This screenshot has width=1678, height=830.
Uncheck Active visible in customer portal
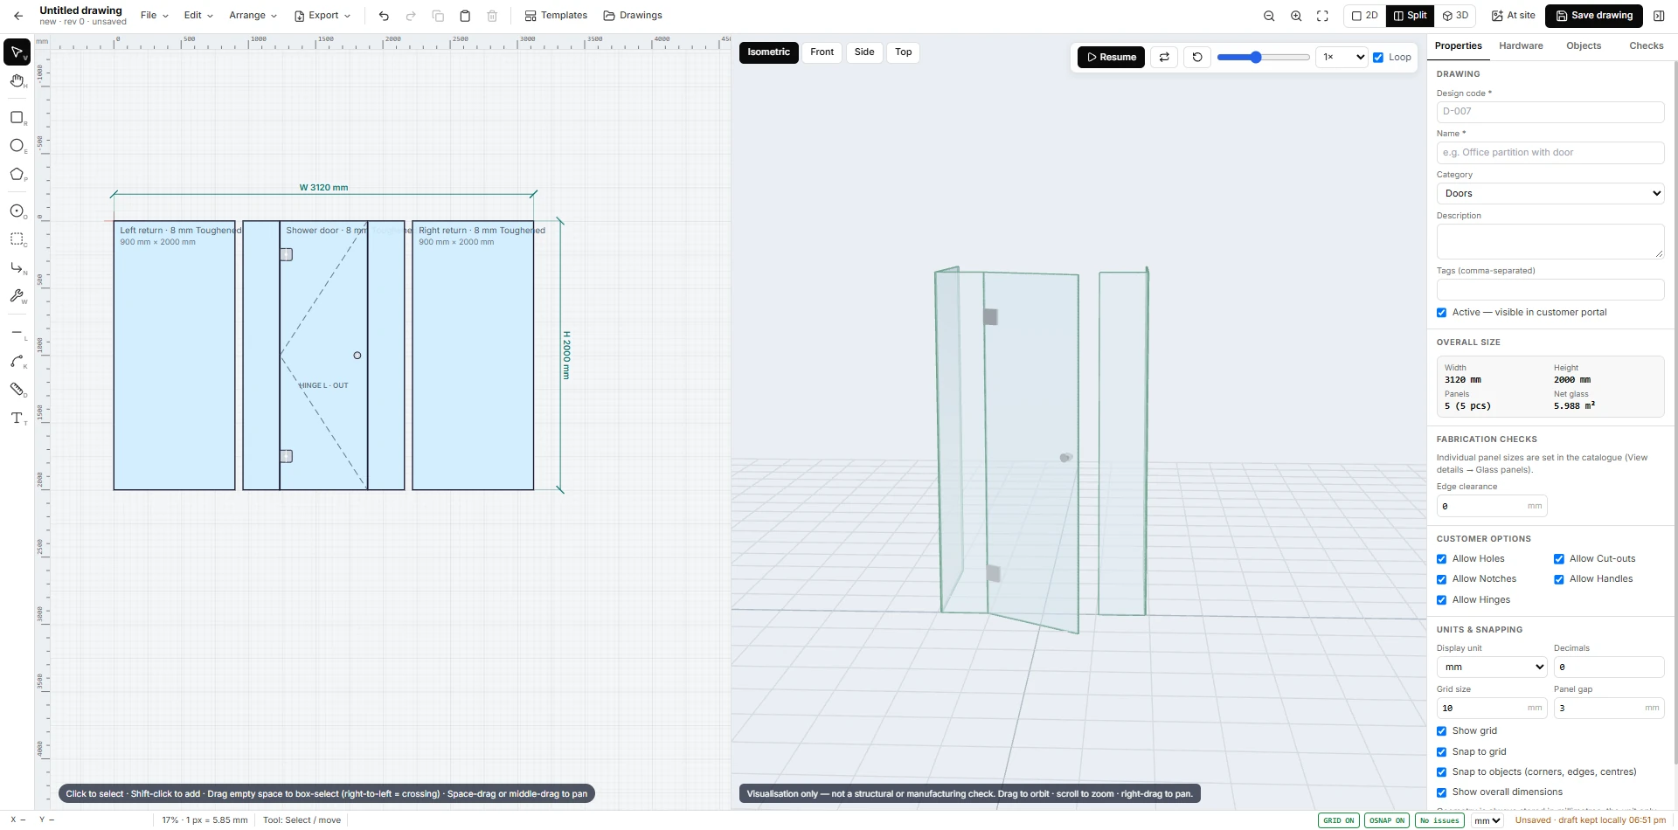(x=1442, y=313)
